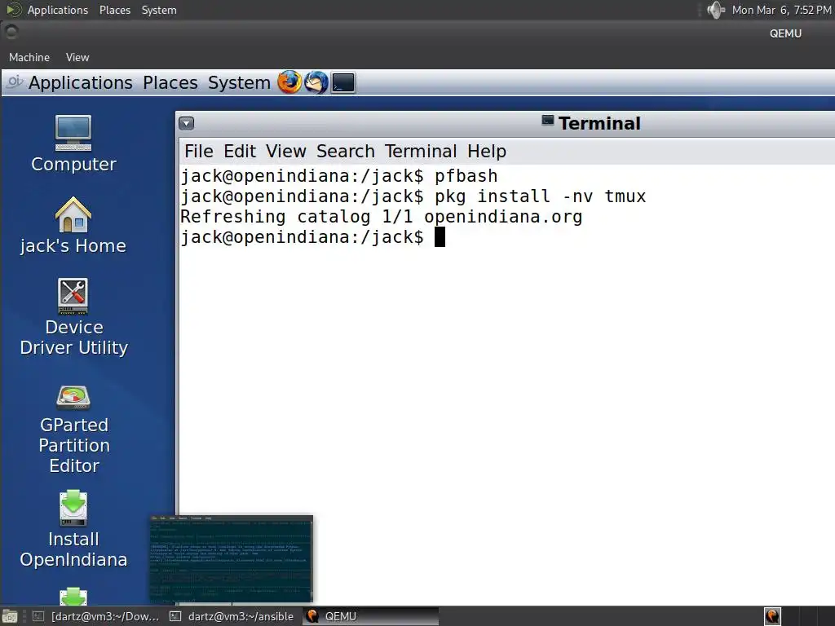Click the taskbar window preview thumbnail
Screen dimensions: 835x626
click(231, 559)
